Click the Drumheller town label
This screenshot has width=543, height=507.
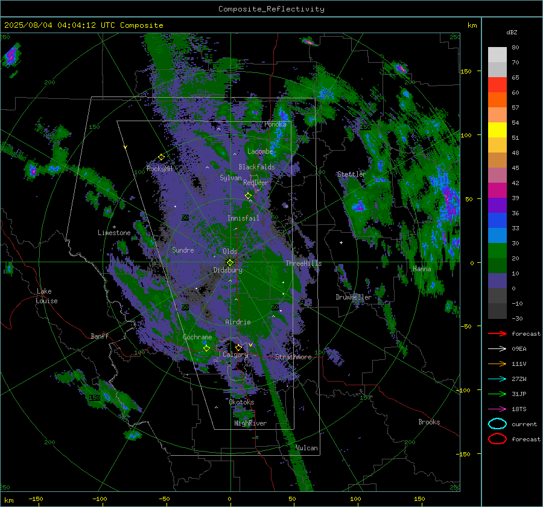click(x=354, y=297)
